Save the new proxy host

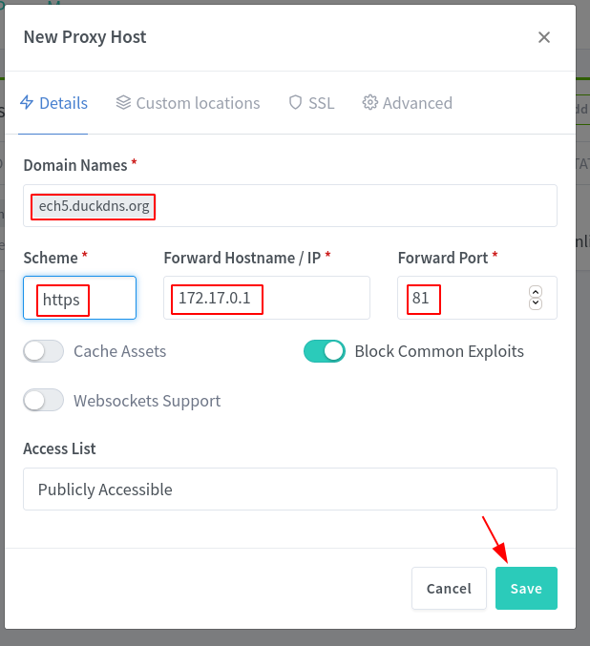click(526, 589)
